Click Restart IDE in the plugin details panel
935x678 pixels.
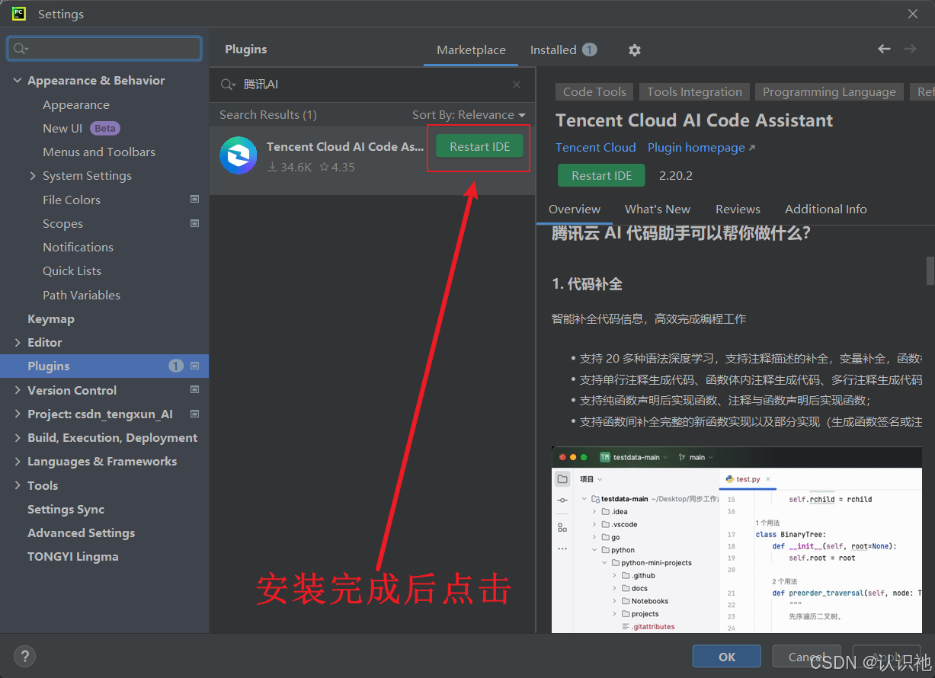[x=601, y=175]
